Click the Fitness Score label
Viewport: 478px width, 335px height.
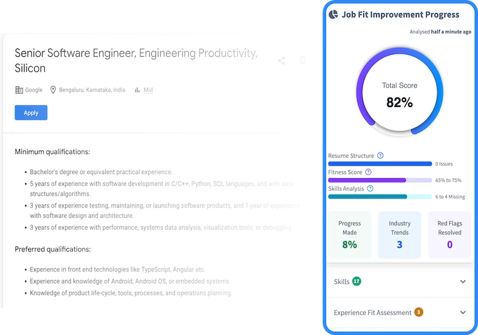point(345,172)
